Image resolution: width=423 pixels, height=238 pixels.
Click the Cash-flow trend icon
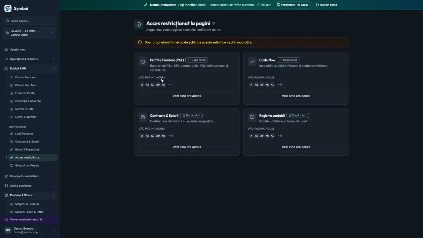[x=252, y=61]
